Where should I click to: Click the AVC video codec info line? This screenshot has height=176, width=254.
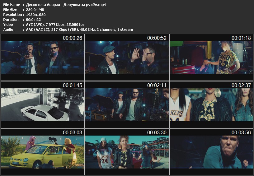pyautogui.click(x=55, y=25)
